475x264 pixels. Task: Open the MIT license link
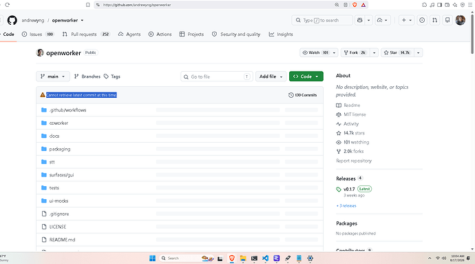point(351,114)
